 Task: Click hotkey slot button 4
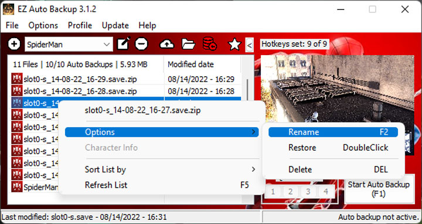click(x=326, y=192)
